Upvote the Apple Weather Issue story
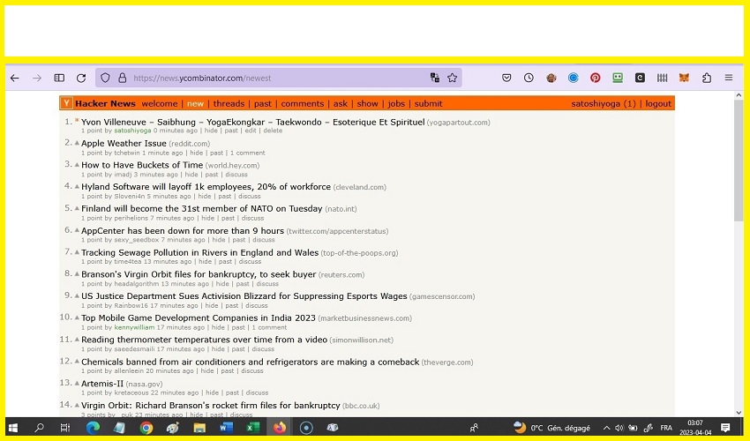The height and width of the screenshot is (441, 750). click(77, 143)
